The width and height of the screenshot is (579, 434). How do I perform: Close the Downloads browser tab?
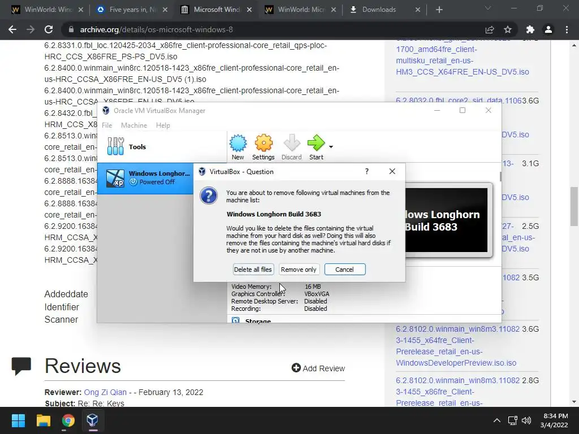[x=418, y=10]
